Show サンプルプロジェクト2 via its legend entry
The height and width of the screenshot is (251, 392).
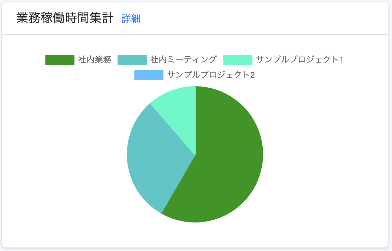pos(195,75)
